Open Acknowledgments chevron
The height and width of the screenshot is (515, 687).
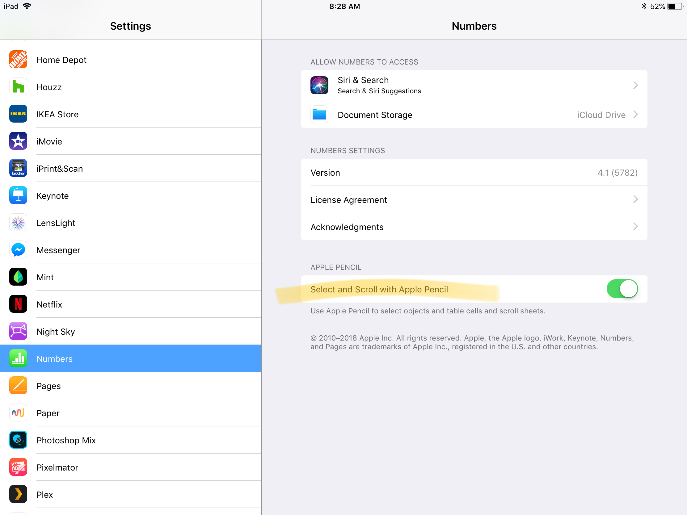[635, 226]
